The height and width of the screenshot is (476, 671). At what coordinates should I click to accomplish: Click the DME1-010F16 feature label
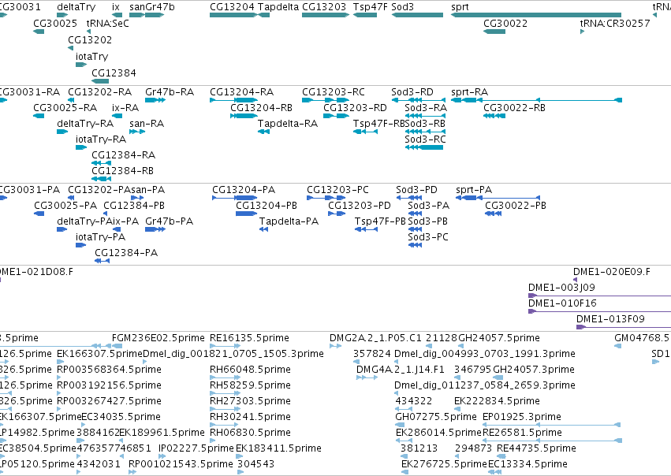(562, 303)
